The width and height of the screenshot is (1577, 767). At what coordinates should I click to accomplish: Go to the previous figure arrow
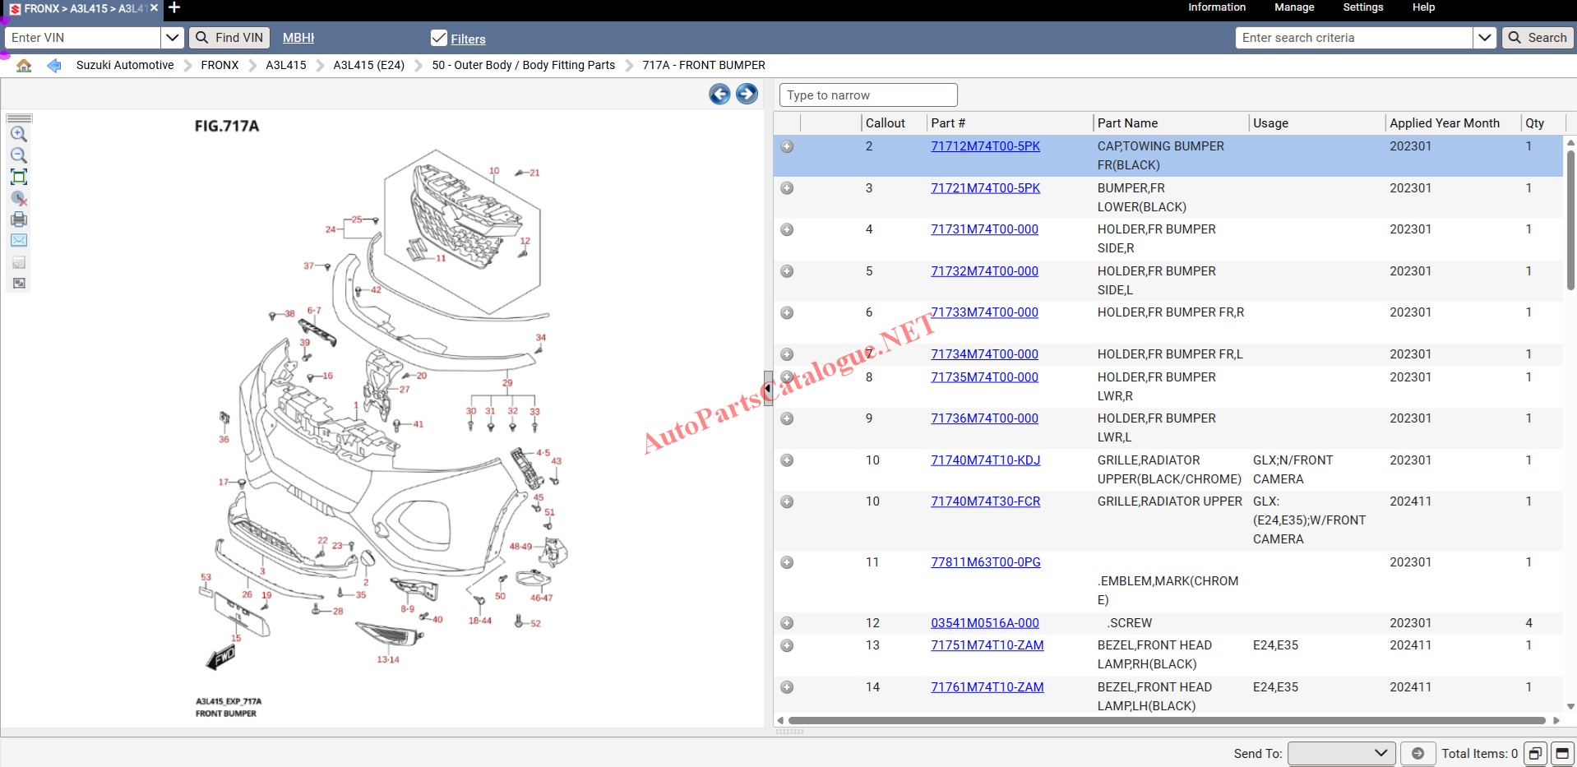pos(719,94)
